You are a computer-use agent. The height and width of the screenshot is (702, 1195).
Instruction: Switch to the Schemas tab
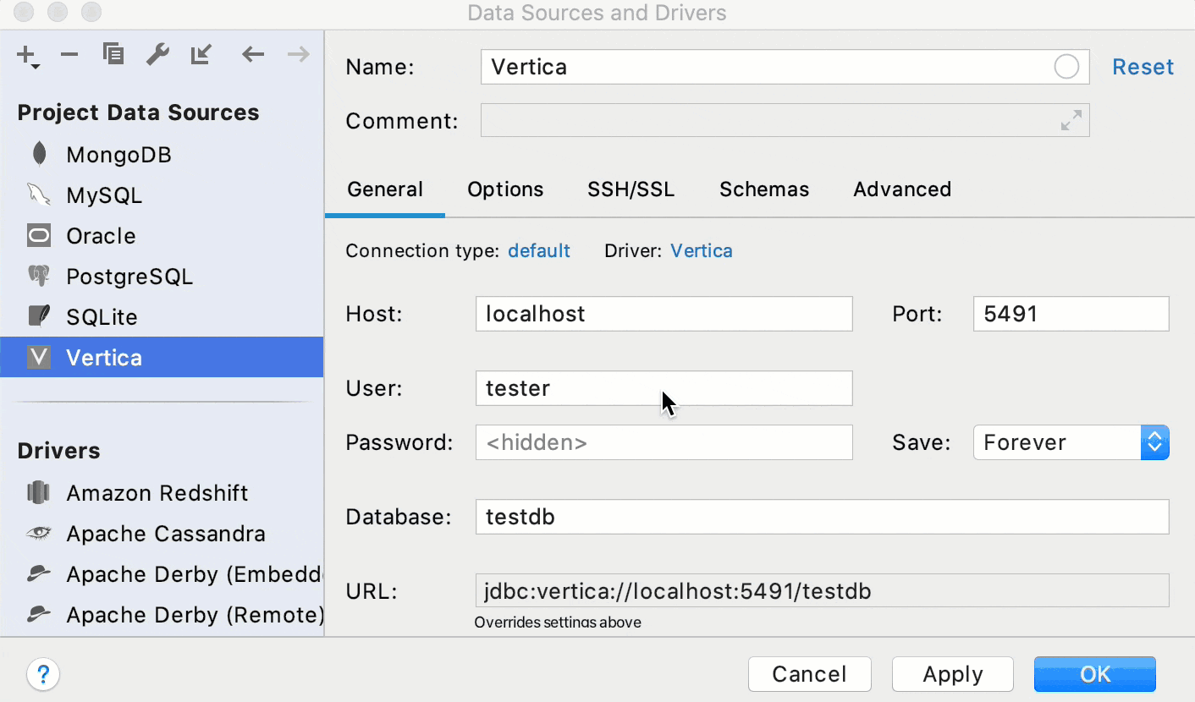[x=763, y=189]
